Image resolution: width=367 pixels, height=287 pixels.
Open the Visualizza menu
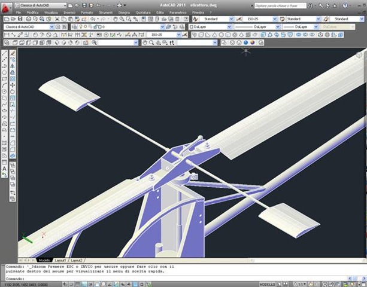tap(51, 12)
